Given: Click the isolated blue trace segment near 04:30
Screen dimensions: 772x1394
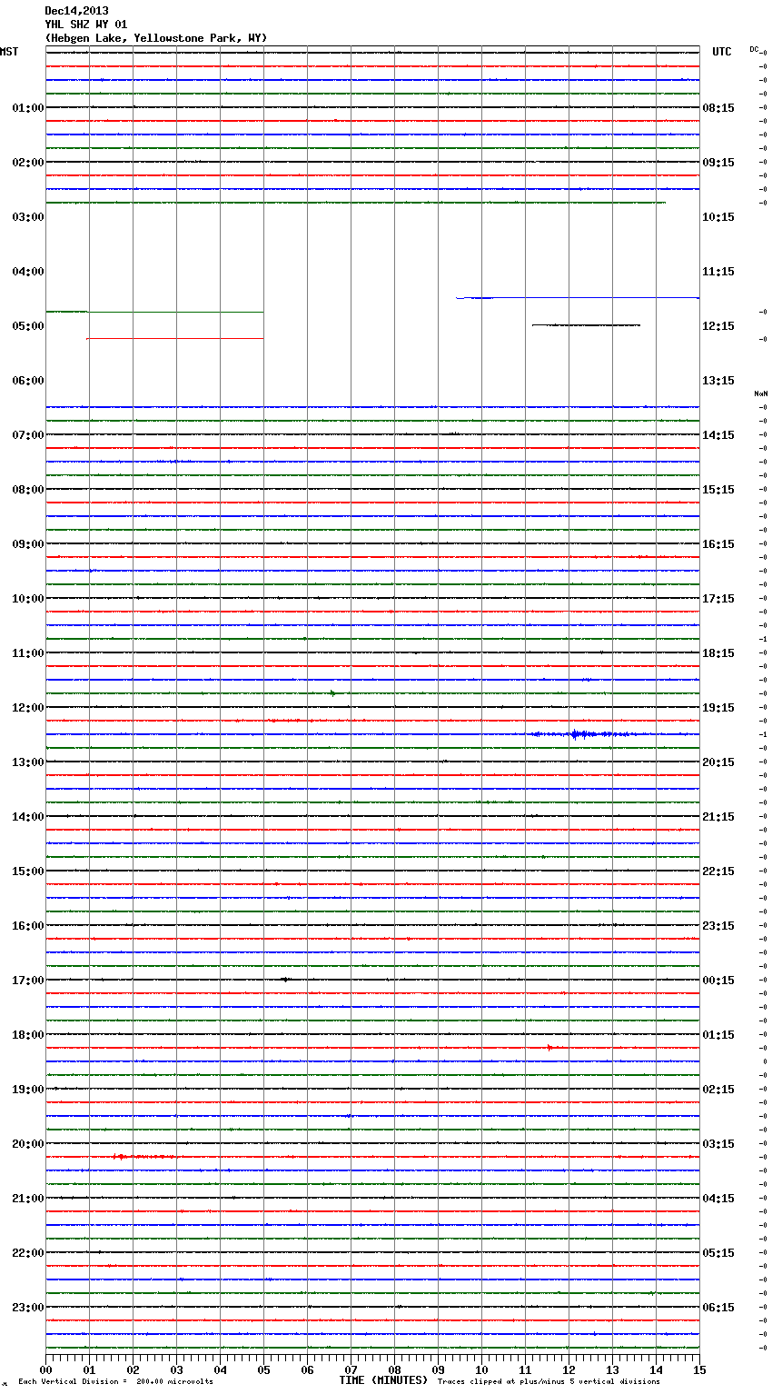Looking at the screenshot, I should coord(578,298).
